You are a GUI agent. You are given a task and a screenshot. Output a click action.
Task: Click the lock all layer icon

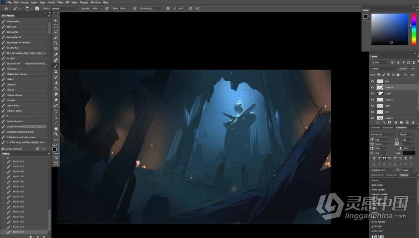pos(398,75)
